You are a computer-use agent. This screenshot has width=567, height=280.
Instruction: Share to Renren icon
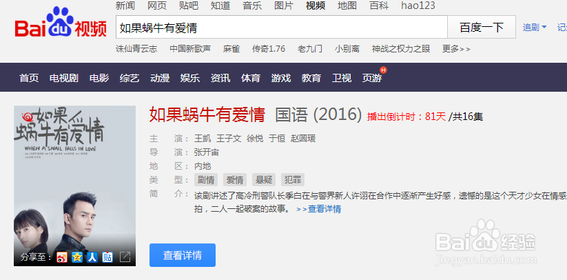coord(92,257)
